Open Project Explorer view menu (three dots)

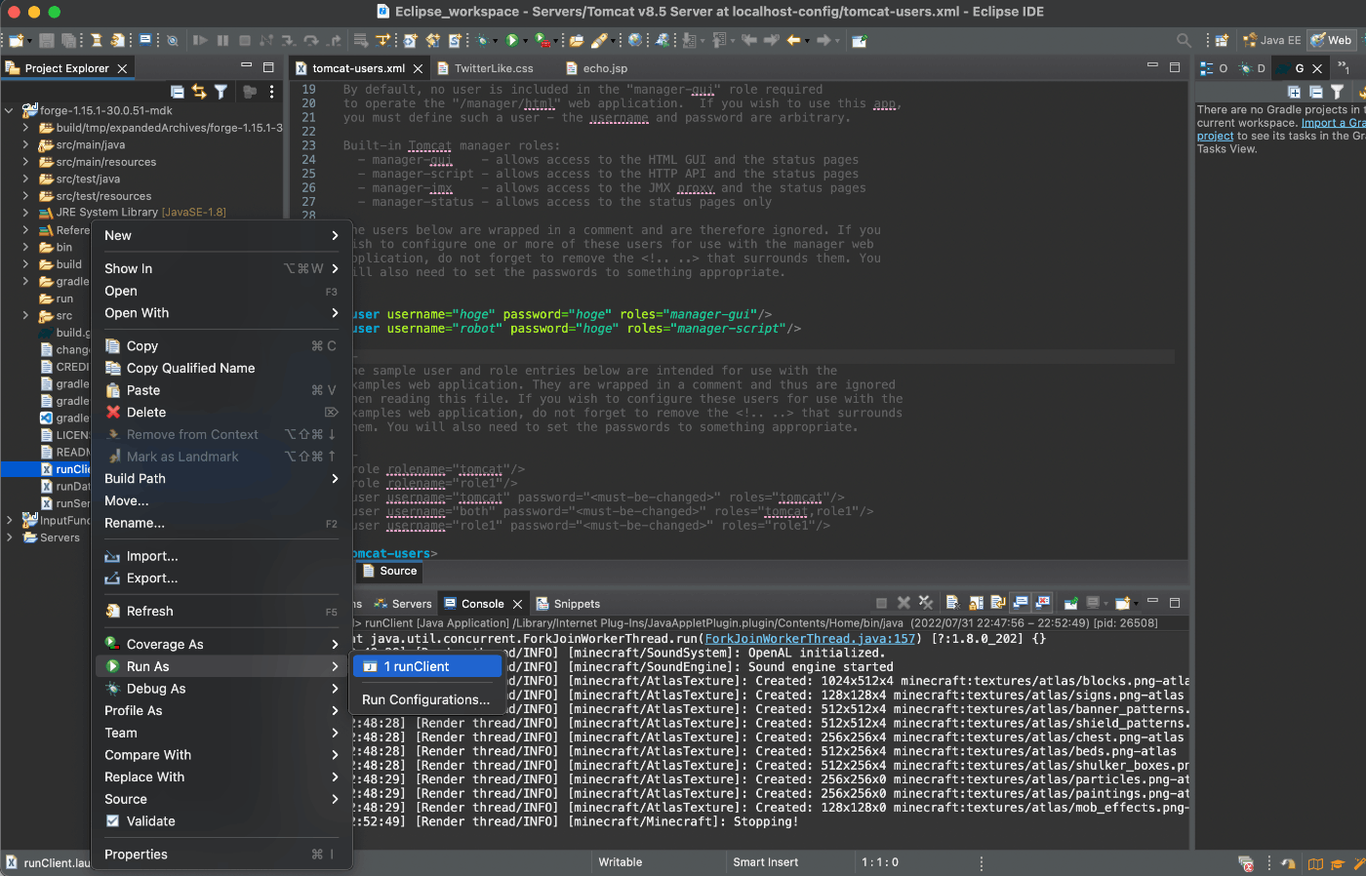pos(272,92)
